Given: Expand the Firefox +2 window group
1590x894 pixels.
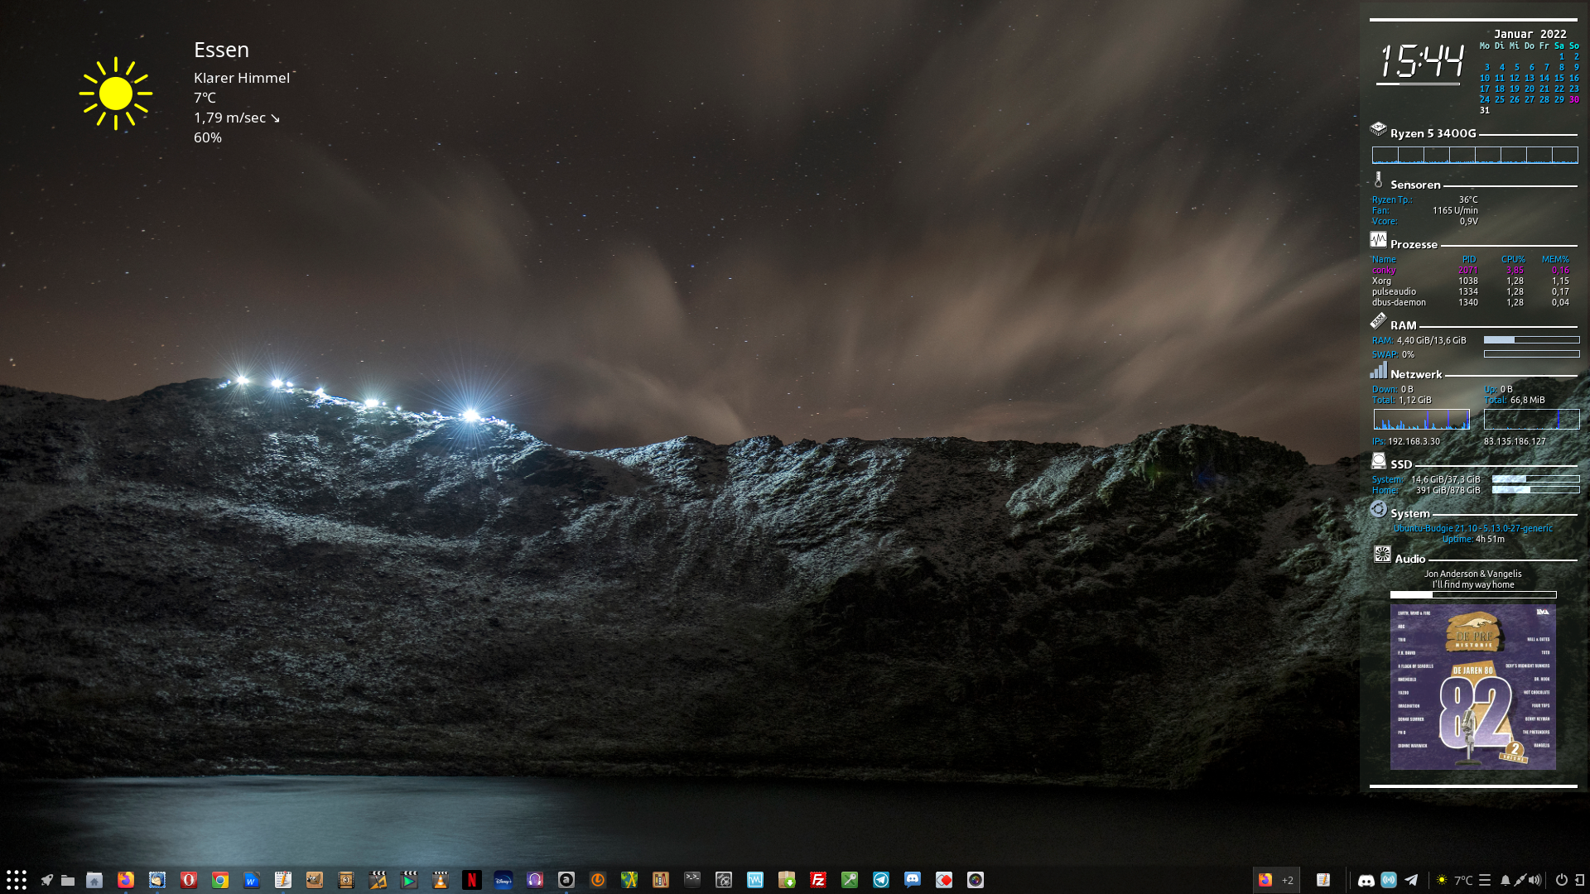Looking at the screenshot, I should [1275, 880].
